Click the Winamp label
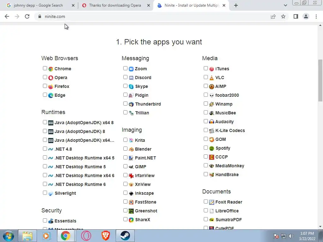Image resolution: width=323 pixels, height=242 pixels. point(224,104)
